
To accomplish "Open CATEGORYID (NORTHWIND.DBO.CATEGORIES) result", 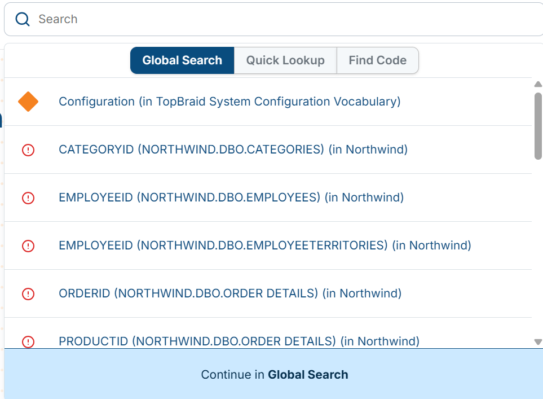I will point(268,150).
